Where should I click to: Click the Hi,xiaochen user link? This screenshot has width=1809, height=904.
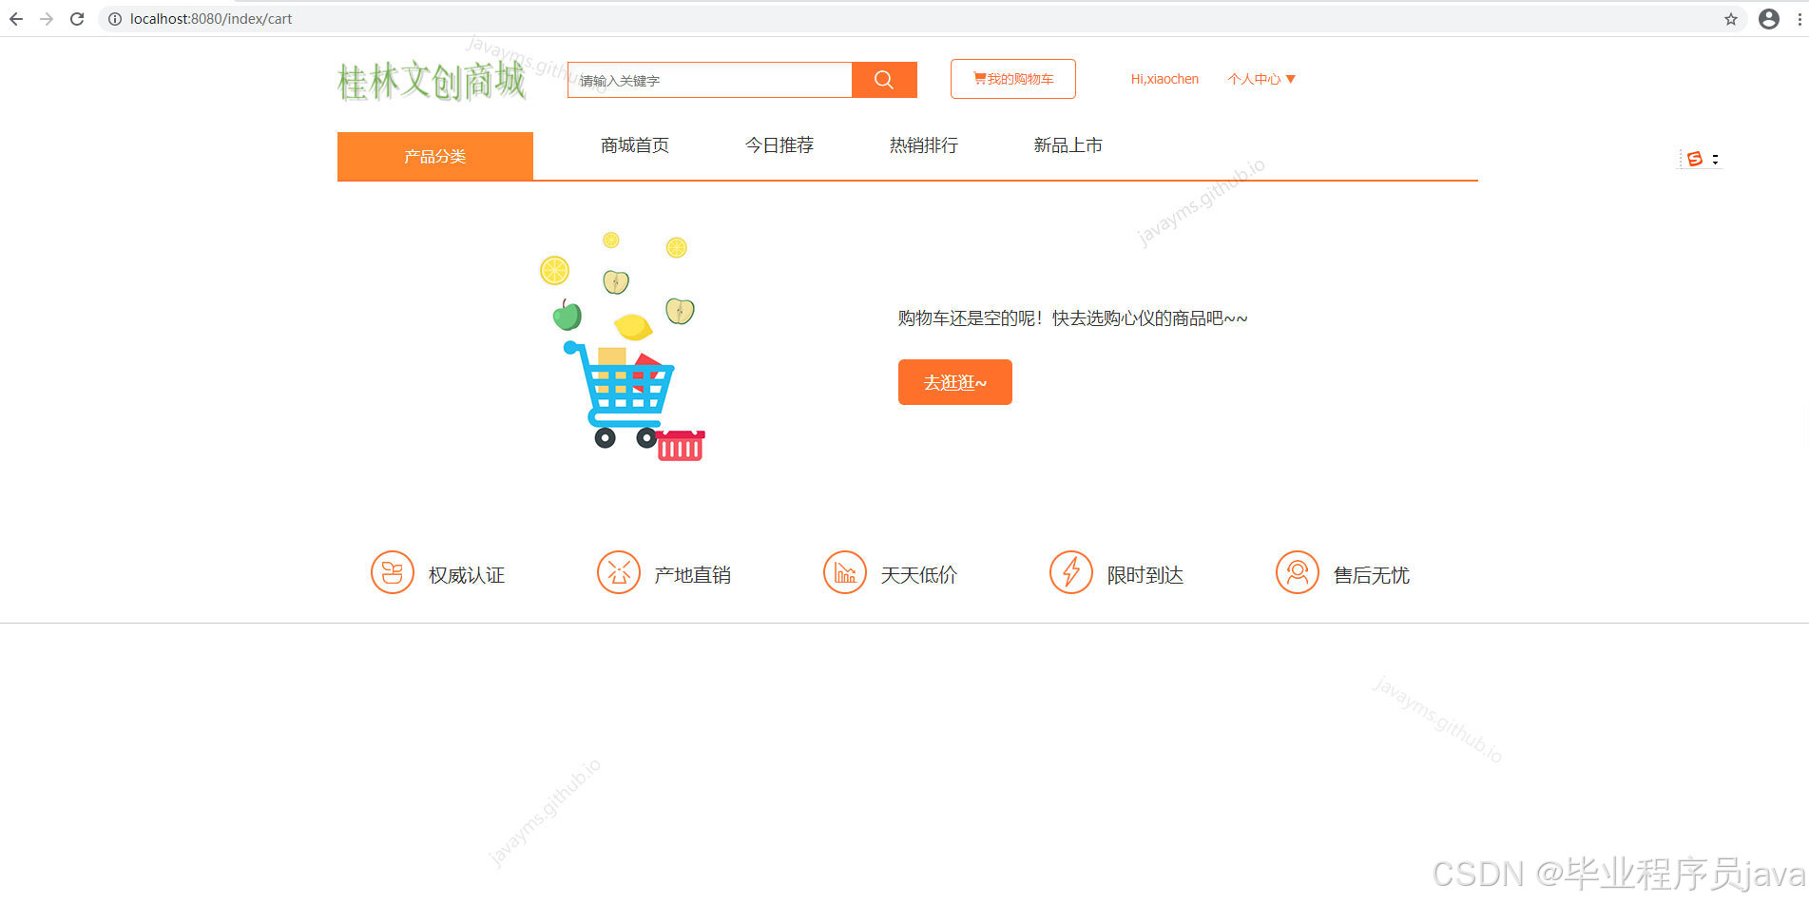click(1164, 79)
